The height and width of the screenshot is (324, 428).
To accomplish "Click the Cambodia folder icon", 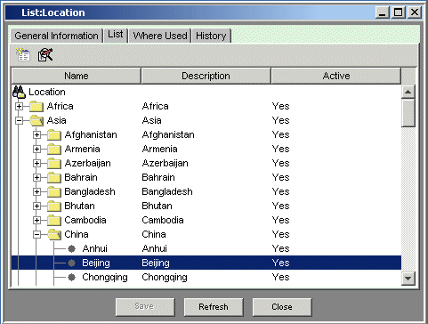I will tap(54, 220).
